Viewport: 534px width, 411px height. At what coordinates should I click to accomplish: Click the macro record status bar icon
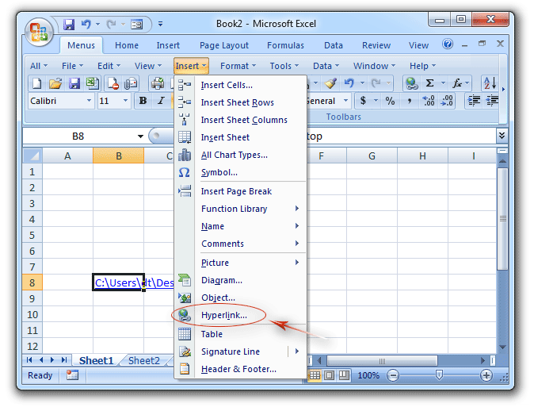pos(72,375)
